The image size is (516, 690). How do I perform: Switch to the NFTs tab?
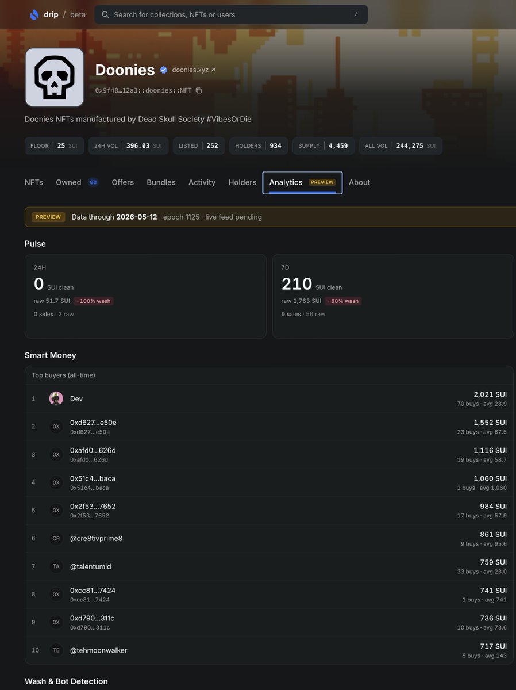tap(34, 182)
